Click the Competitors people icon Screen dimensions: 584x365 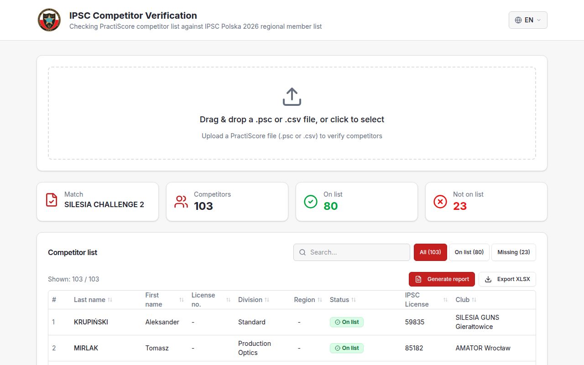(x=181, y=202)
